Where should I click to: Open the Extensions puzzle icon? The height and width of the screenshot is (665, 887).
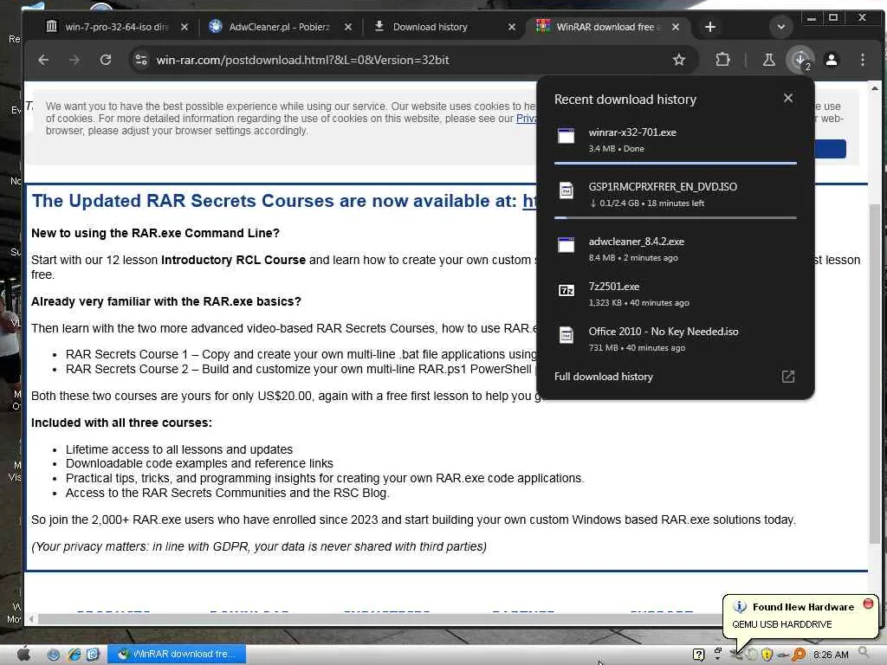click(722, 60)
